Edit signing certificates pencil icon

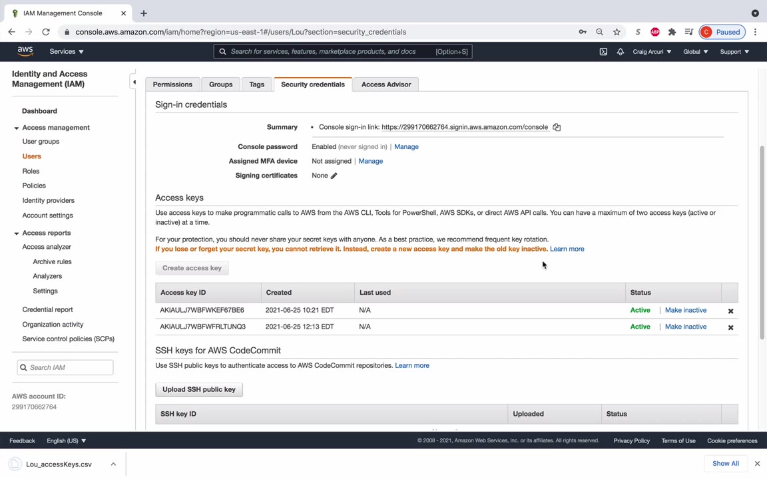334,176
